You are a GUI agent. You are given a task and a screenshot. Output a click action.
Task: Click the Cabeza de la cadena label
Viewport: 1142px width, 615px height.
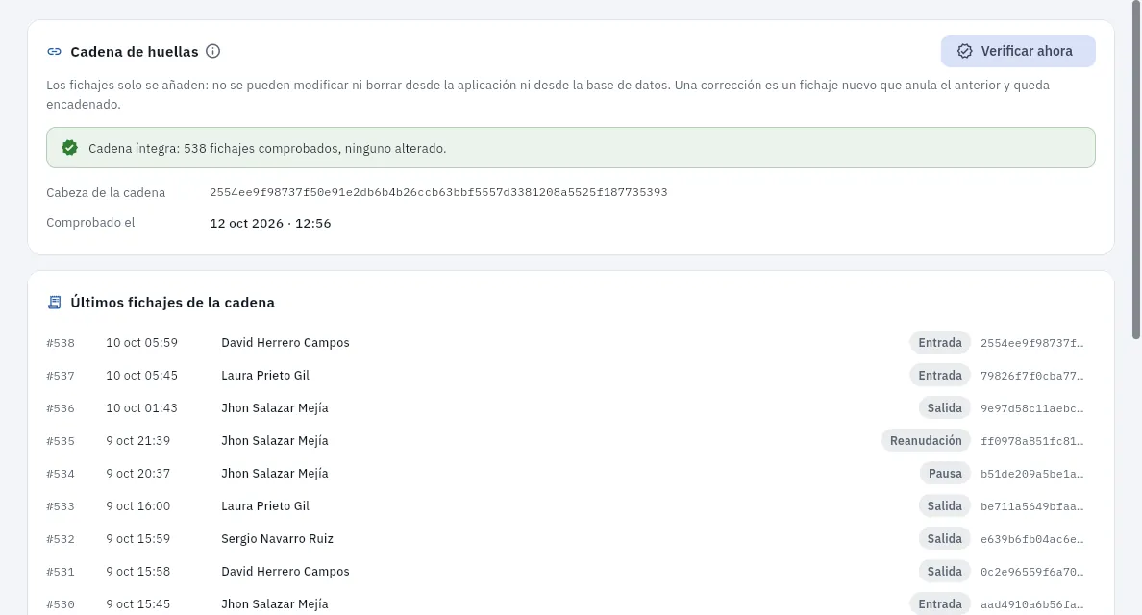[x=106, y=193]
